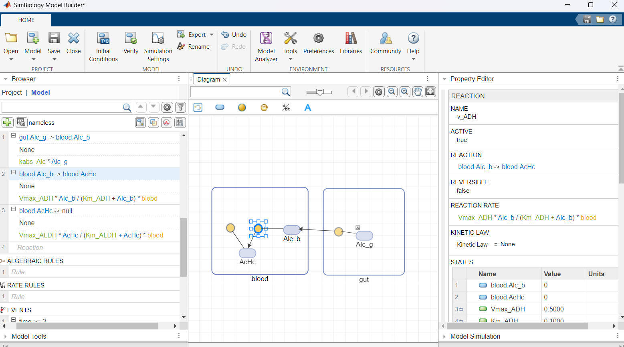624x347 pixels.
Task: Launch the Model Analyzer
Action: point(266,47)
